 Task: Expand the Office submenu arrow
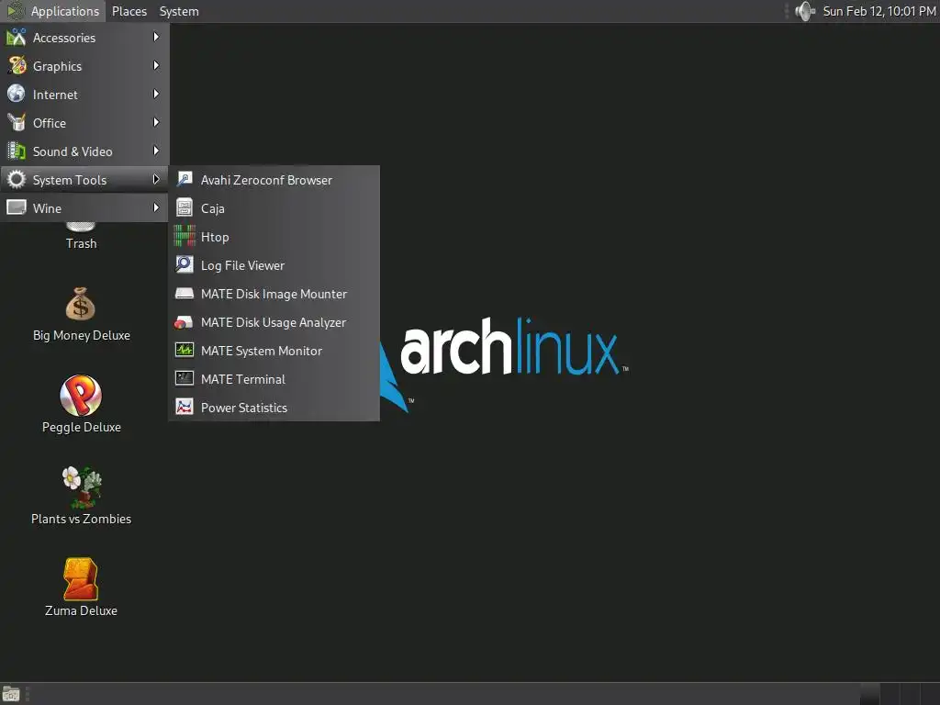(x=156, y=122)
